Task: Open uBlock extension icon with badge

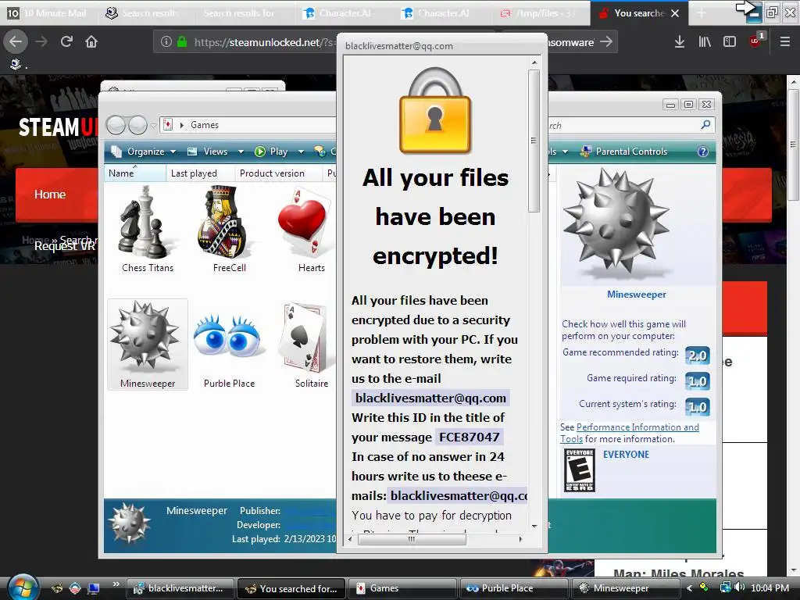Action: (756, 41)
